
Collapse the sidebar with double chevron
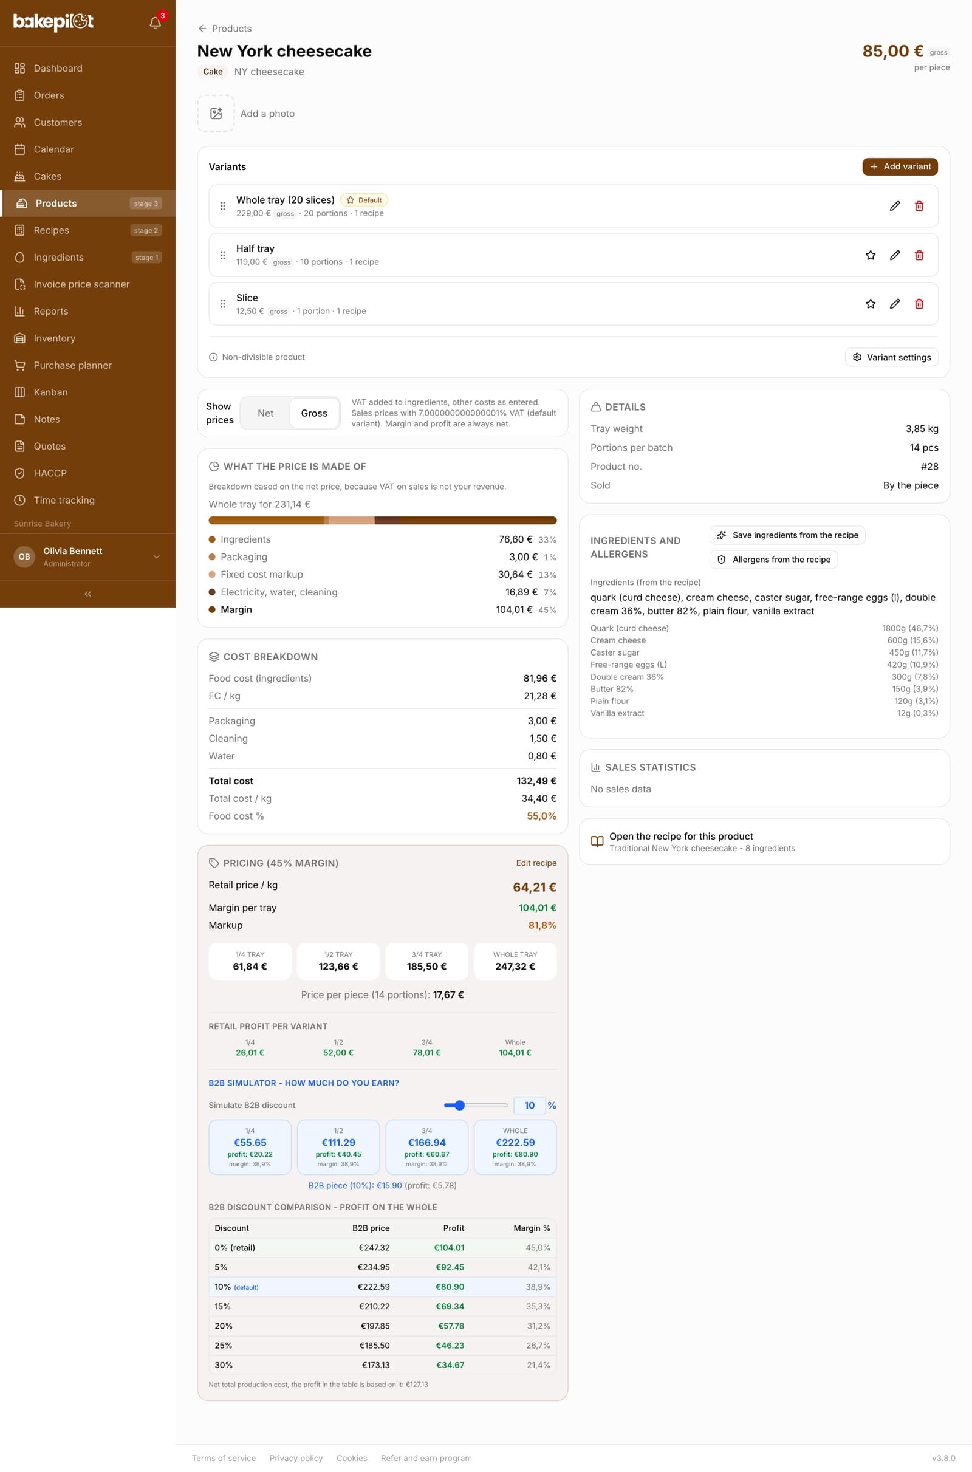(87, 594)
